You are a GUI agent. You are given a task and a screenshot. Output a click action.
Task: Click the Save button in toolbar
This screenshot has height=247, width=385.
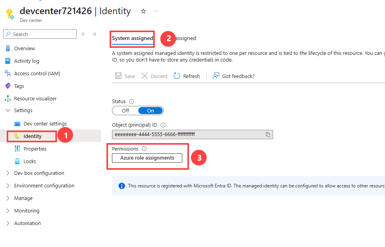[x=125, y=76]
